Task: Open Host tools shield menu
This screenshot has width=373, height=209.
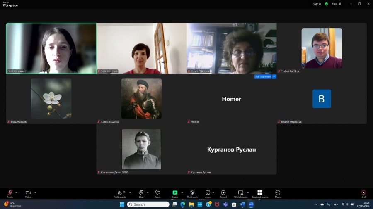Action: (x=192, y=194)
